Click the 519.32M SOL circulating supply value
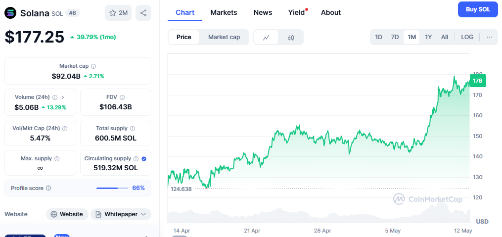The height and width of the screenshot is (237, 502). [x=116, y=168]
